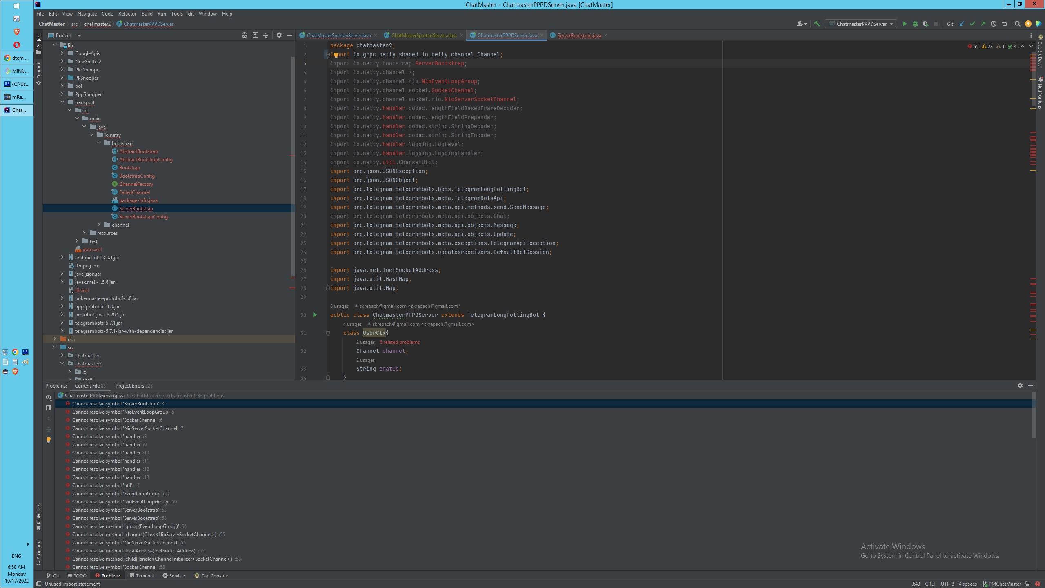Click the lightbulb quick-fix in Problems sidebar

49,440
